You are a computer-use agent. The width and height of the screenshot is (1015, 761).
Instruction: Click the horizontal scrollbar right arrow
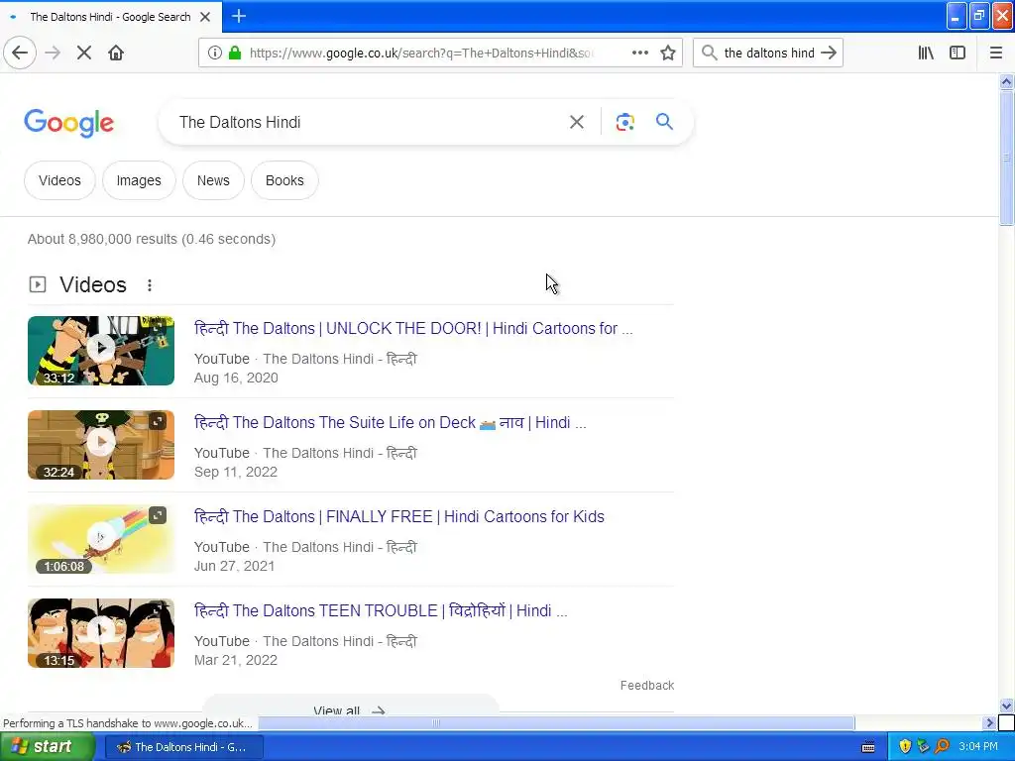pyautogui.click(x=990, y=722)
